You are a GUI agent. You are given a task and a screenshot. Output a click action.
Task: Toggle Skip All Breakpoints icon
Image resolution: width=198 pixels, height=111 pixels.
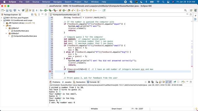click(19, 10)
